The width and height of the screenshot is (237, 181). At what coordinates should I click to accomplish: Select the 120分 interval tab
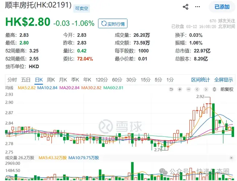click(101, 80)
